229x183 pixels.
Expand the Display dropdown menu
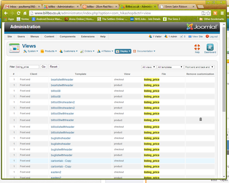point(123,51)
